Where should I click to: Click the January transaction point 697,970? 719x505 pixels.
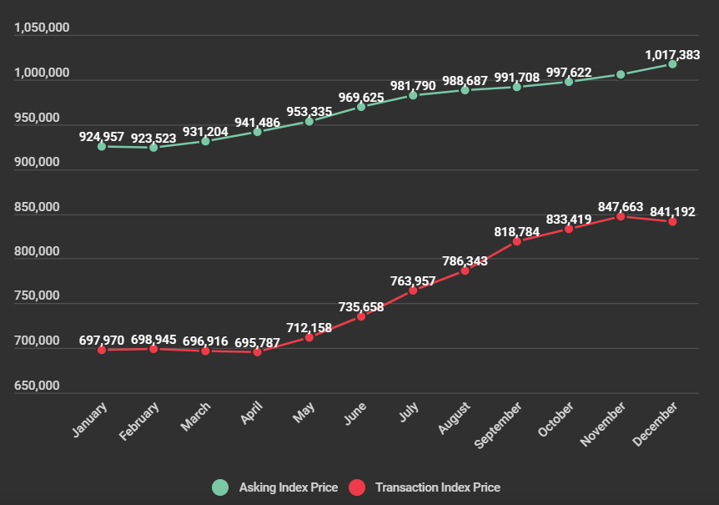point(102,350)
